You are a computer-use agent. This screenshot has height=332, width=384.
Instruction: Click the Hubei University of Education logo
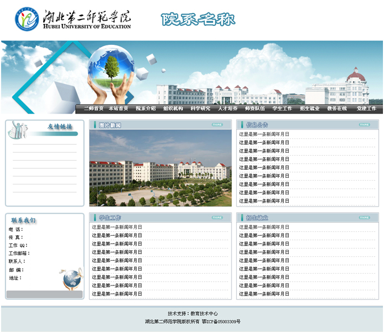[x=73, y=19]
